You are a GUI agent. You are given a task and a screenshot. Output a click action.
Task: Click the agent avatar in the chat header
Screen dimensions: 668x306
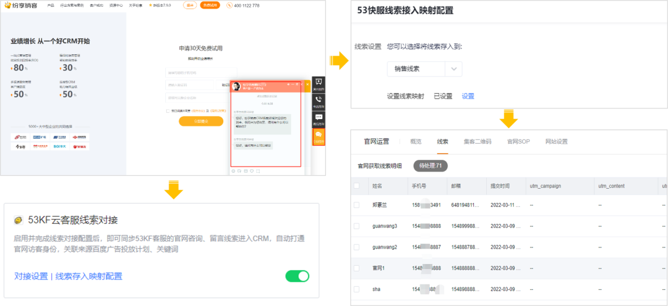[236, 86]
